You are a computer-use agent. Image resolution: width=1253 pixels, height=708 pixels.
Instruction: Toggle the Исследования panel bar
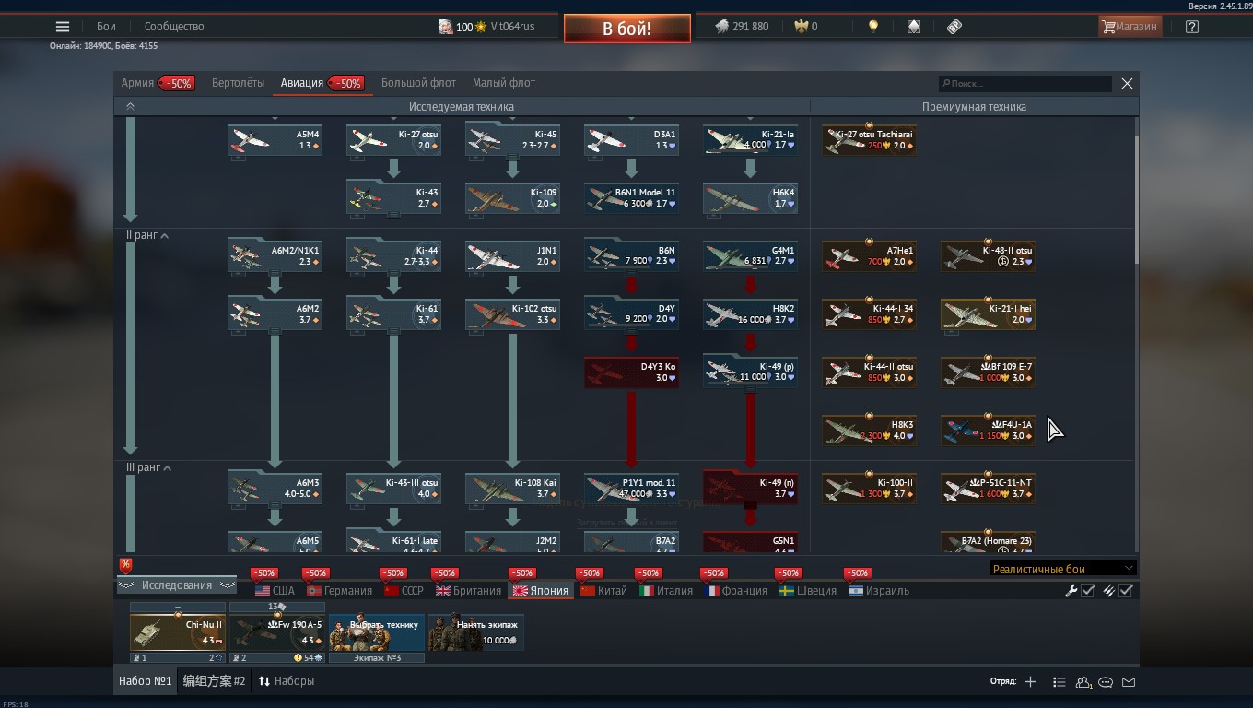click(x=176, y=585)
